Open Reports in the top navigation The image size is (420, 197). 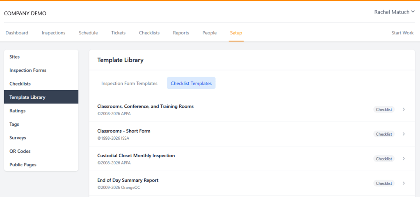coord(181,33)
